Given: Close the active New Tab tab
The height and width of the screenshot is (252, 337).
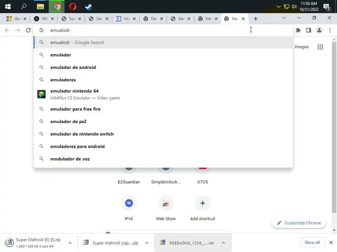Looking at the screenshot, I should coord(243,19).
